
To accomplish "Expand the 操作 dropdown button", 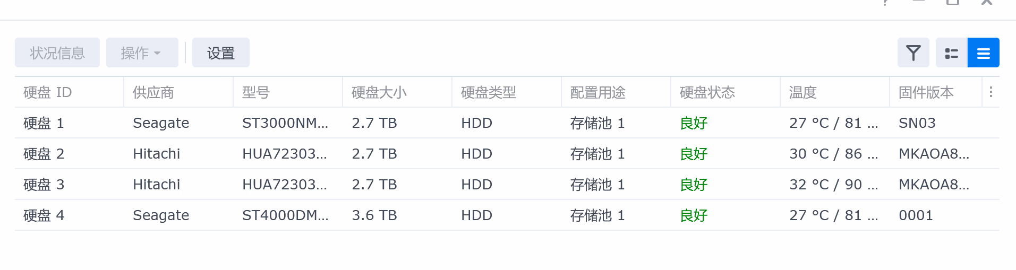I will (142, 53).
